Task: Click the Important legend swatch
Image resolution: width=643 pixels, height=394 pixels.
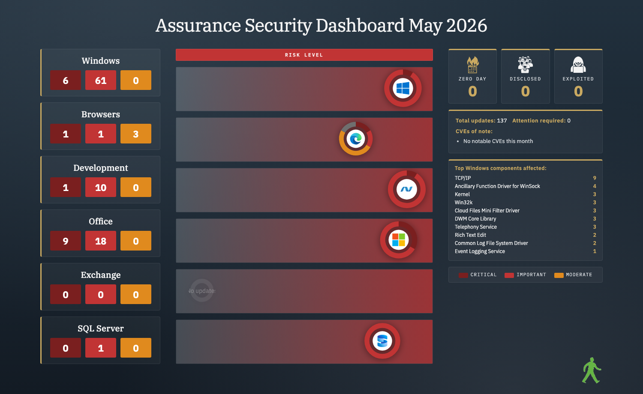Action: 509,275
